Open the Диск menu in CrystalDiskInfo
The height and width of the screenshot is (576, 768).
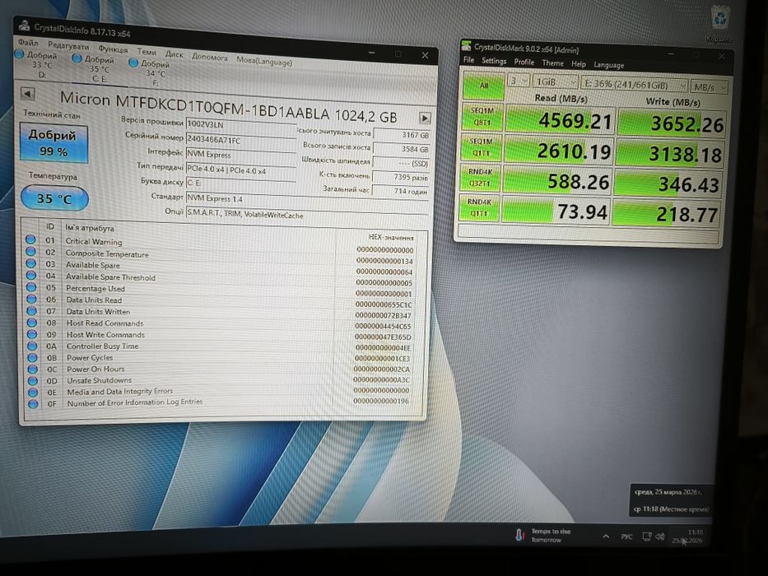[x=174, y=53]
